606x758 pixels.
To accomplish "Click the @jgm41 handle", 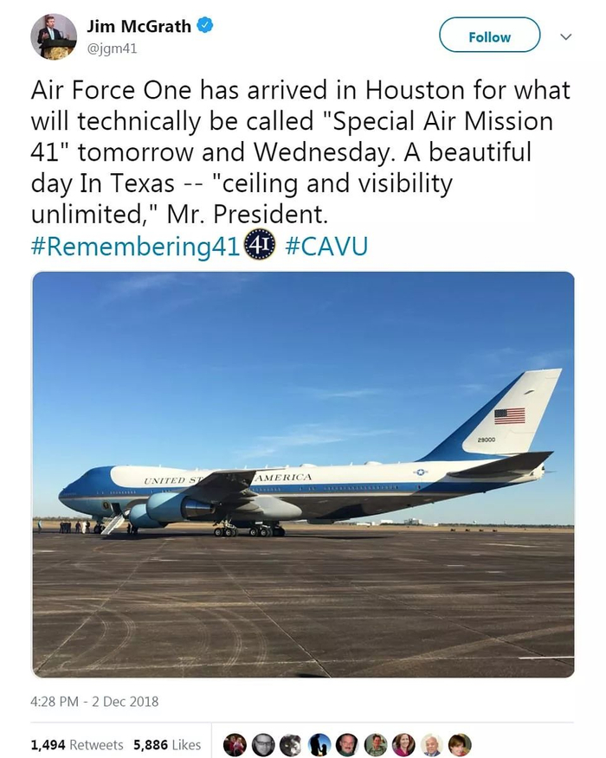I will [112, 48].
